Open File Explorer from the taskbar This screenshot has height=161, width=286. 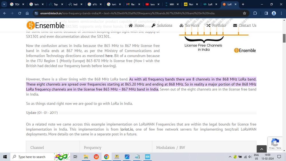click(x=86, y=157)
